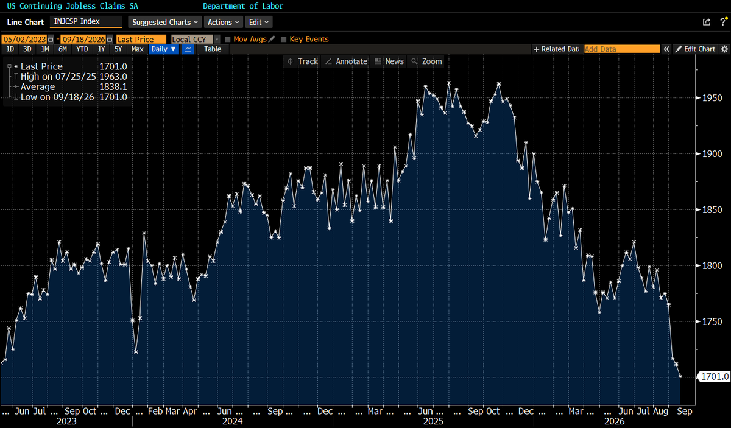
Task: Open the chart settings gear icon
Action: pos(724,49)
